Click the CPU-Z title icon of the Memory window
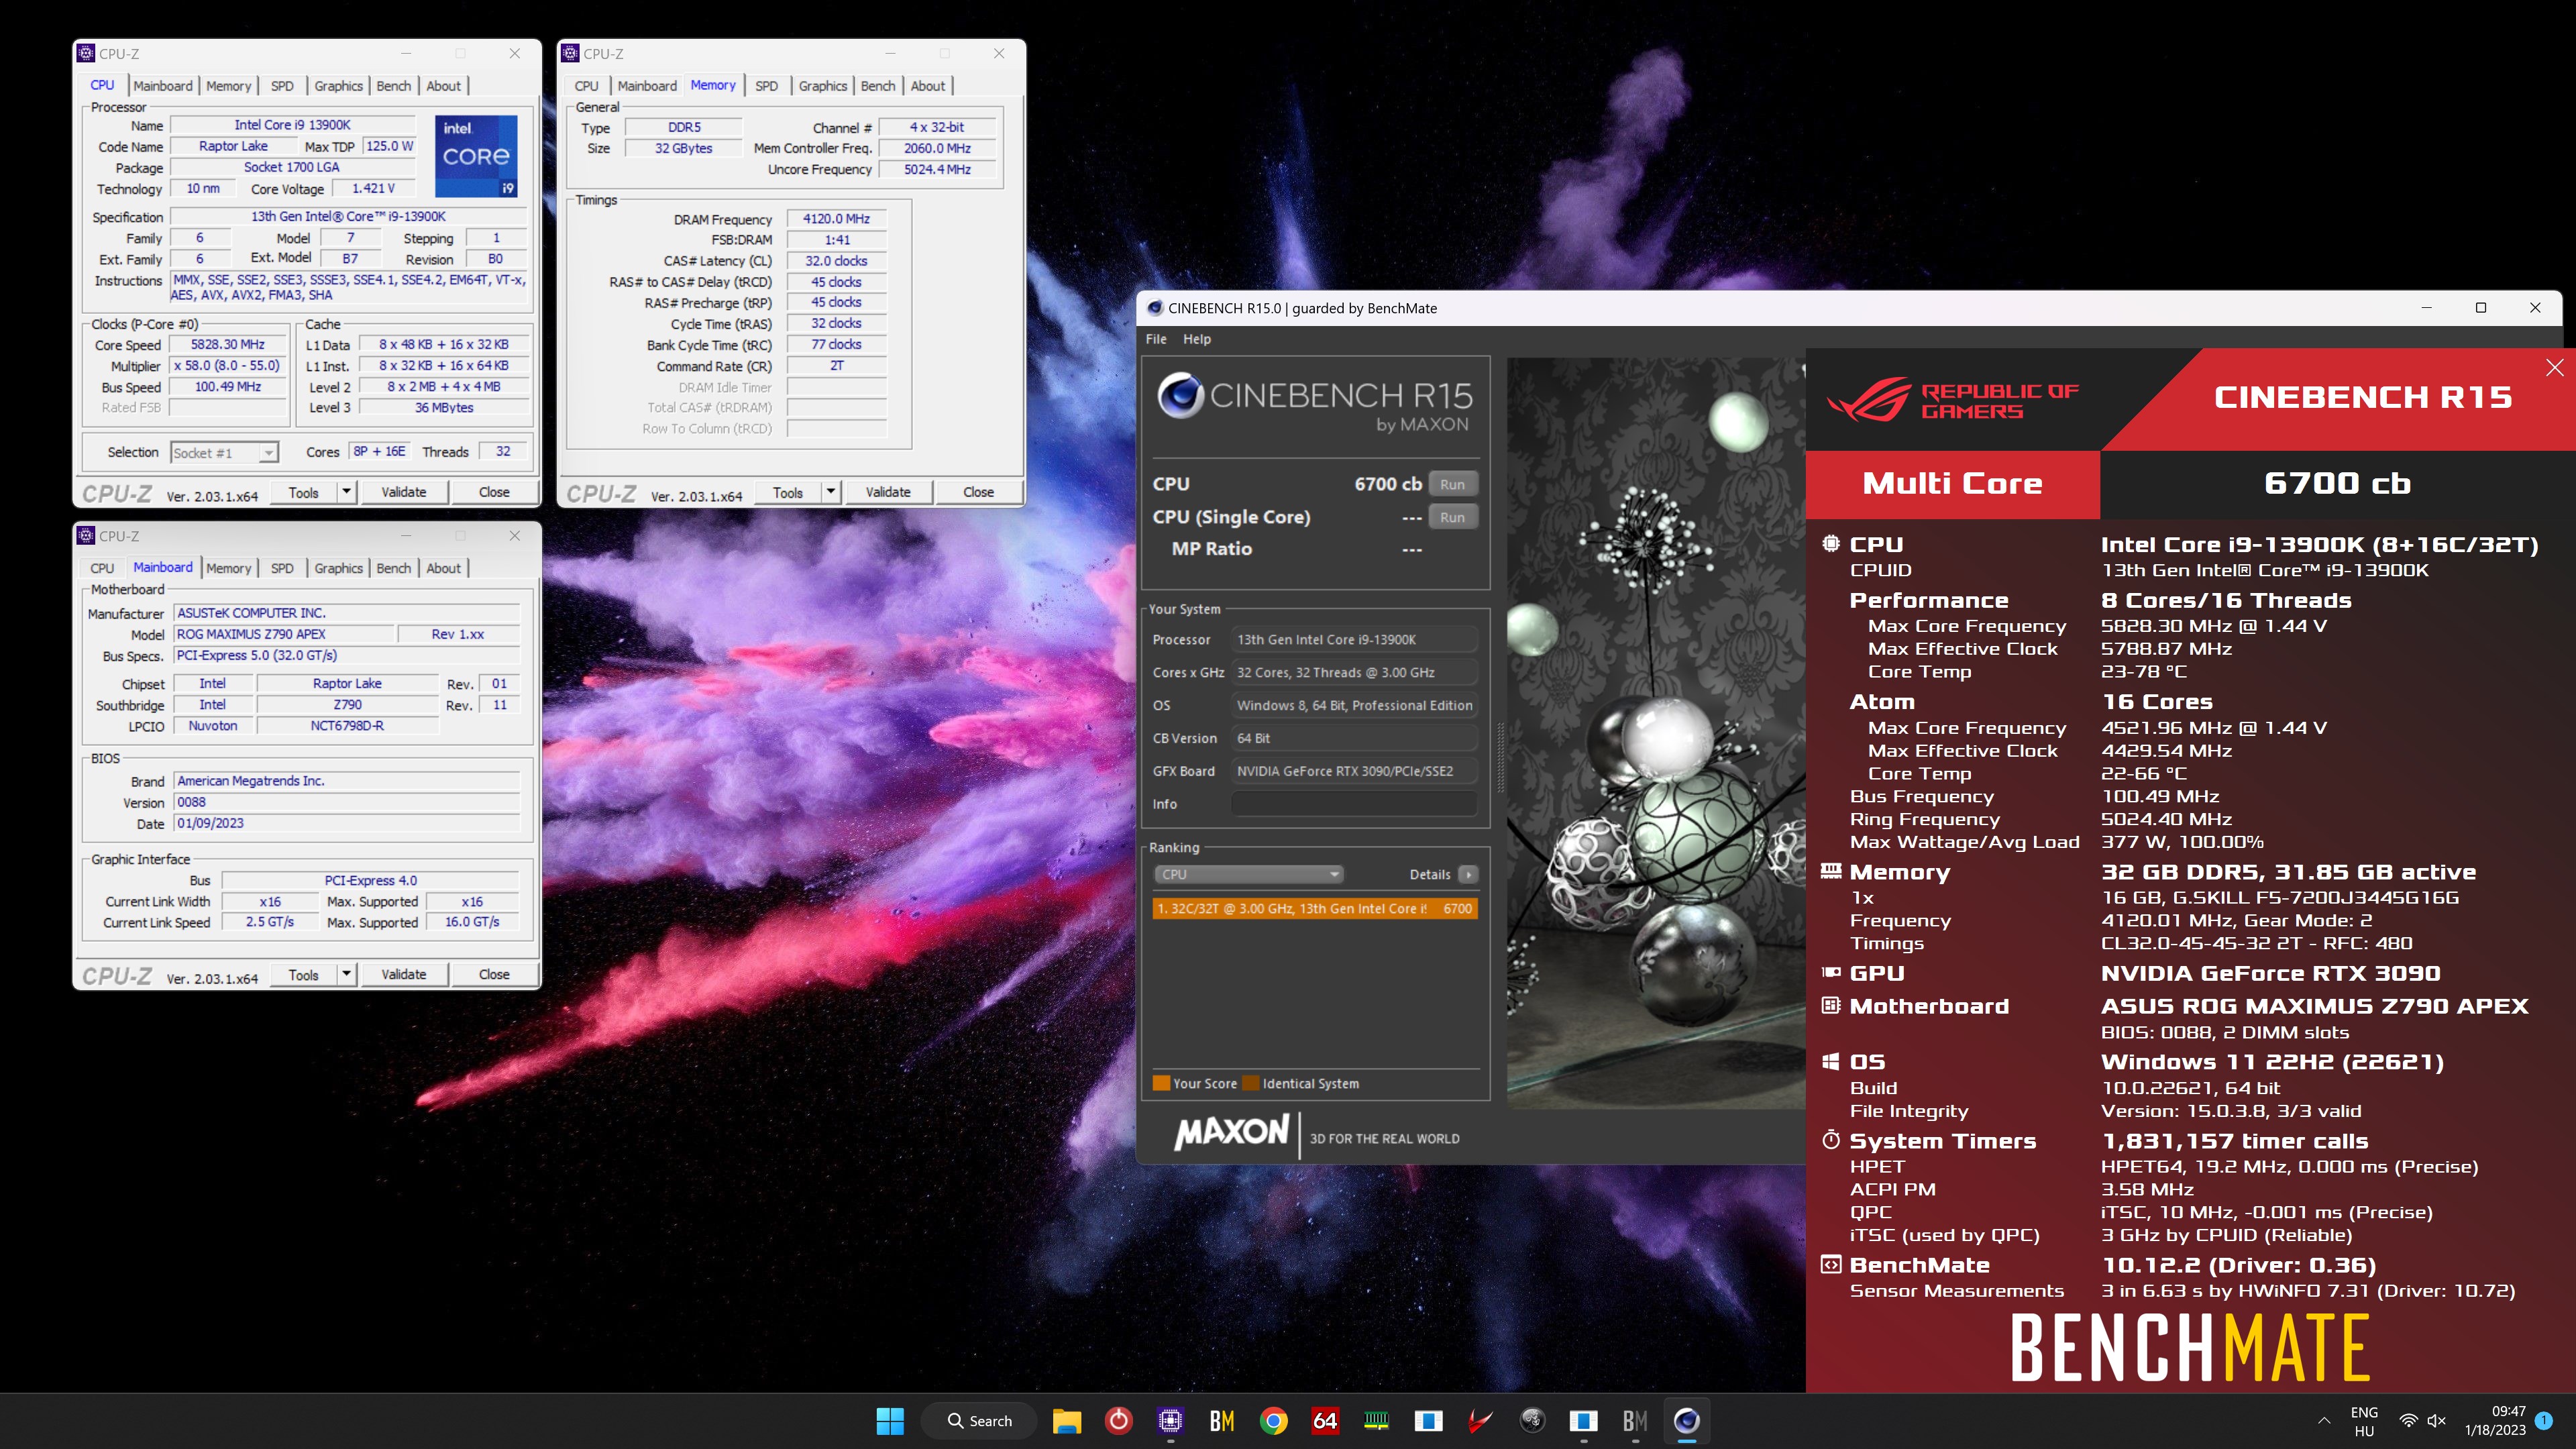Screen dimensions: 2576x1449 tap(571, 53)
